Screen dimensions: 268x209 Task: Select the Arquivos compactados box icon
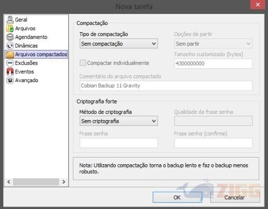tap(10, 55)
